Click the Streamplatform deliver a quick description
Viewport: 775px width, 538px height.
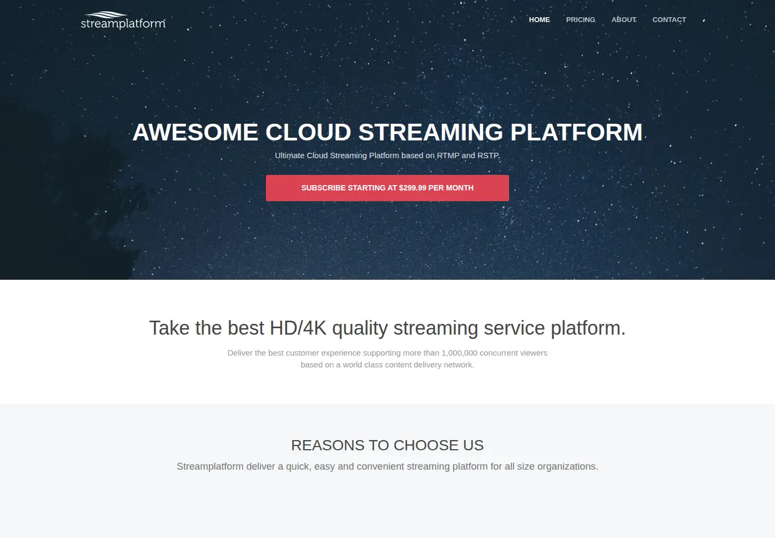click(387, 466)
